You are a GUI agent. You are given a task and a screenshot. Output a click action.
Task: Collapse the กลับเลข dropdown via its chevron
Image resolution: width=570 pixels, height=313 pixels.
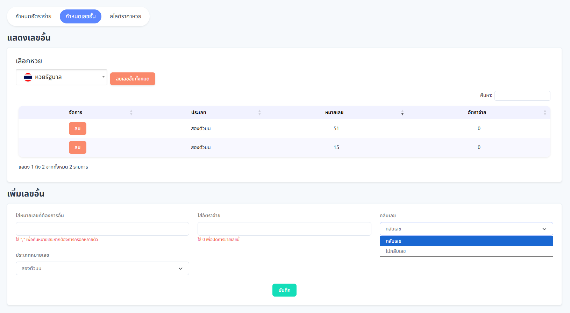point(544,229)
